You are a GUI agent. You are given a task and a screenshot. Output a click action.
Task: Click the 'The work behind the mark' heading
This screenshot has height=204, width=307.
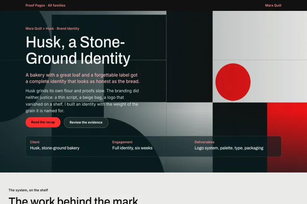point(73,200)
